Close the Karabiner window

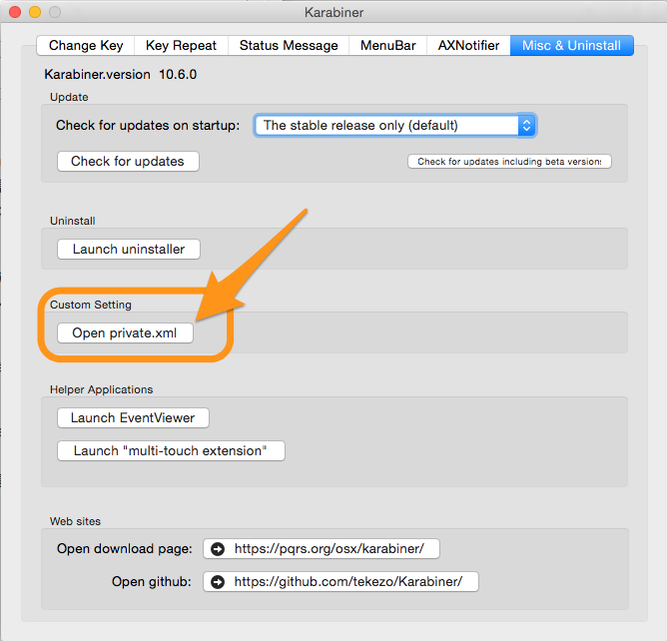tap(15, 12)
